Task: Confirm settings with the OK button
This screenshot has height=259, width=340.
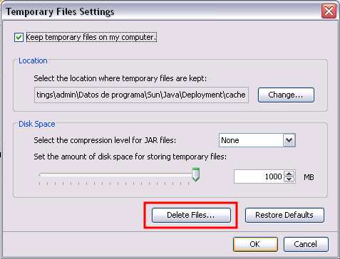Action: pos(255,244)
